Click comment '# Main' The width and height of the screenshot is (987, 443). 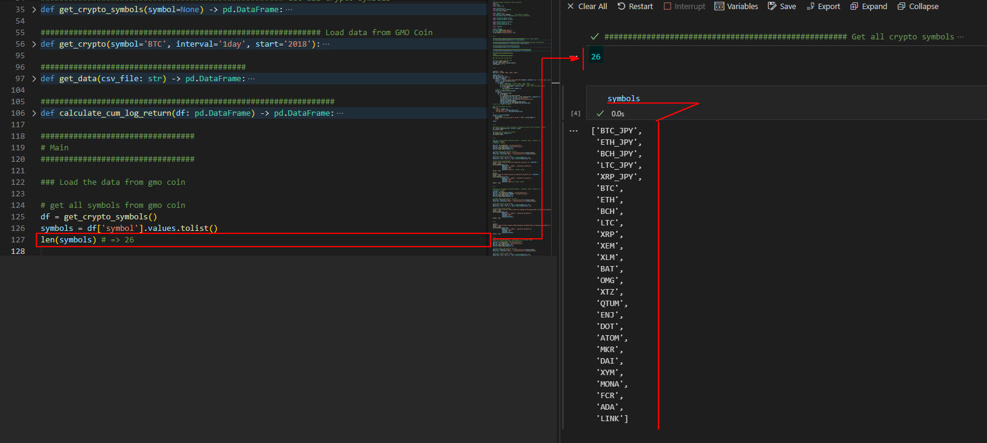pos(55,148)
